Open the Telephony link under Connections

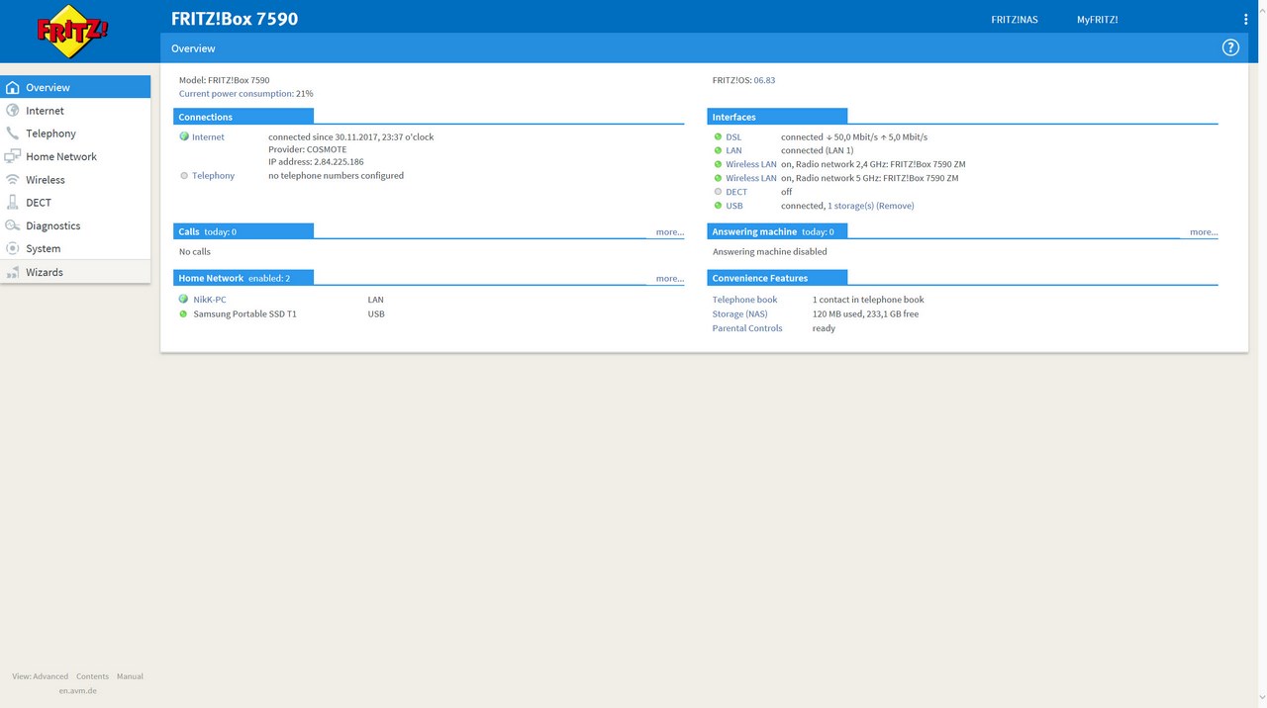click(x=213, y=176)
